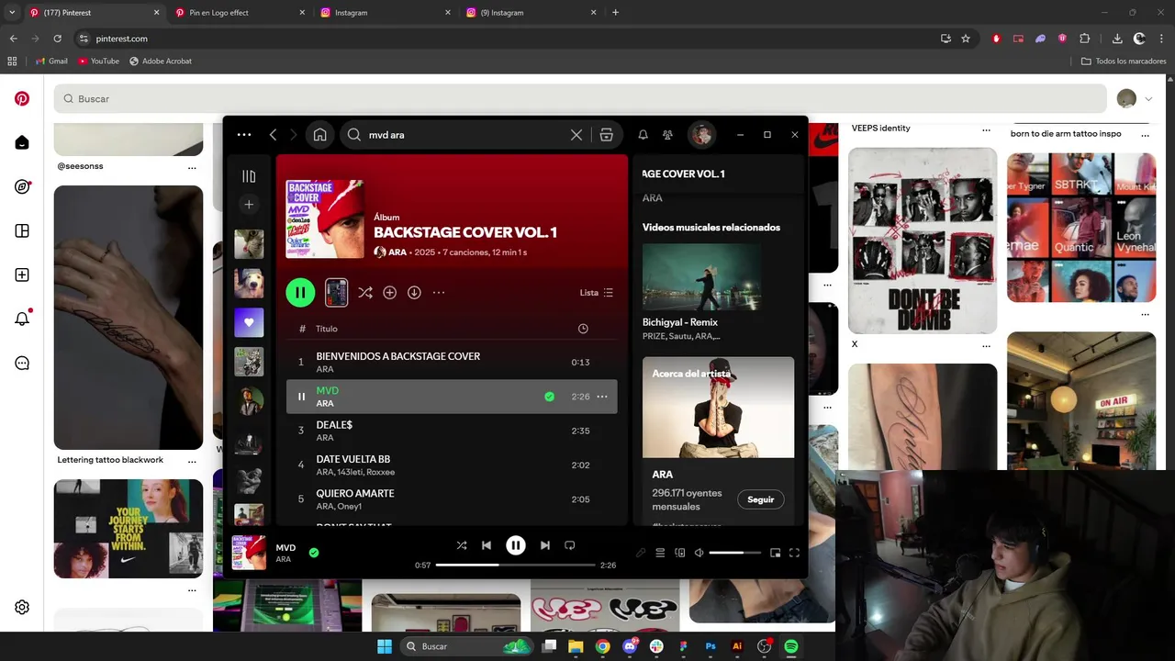Screen dimensions: 1175x661
Task: Toggle saved check beside now-playing MVD
Action: 314,553
